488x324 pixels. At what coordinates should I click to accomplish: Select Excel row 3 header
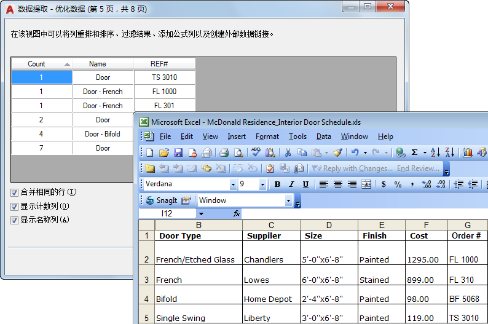tap(147, 275)
